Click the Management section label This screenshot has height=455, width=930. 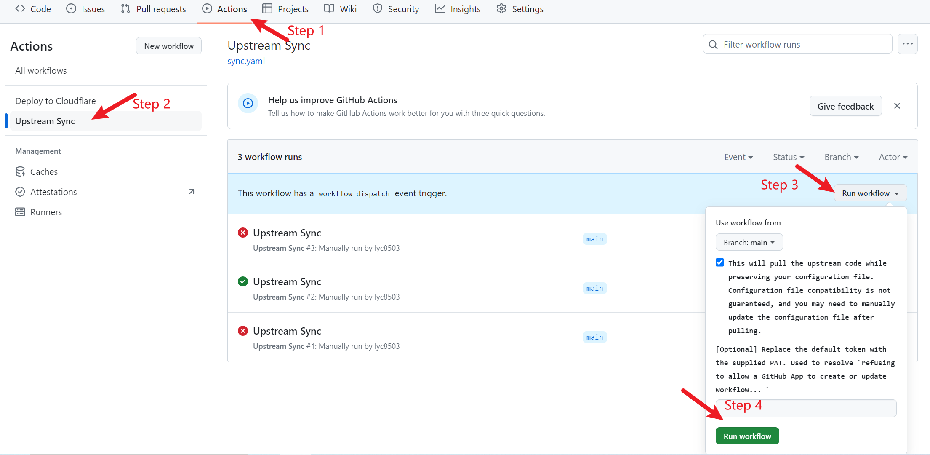(x=38, y=151)
